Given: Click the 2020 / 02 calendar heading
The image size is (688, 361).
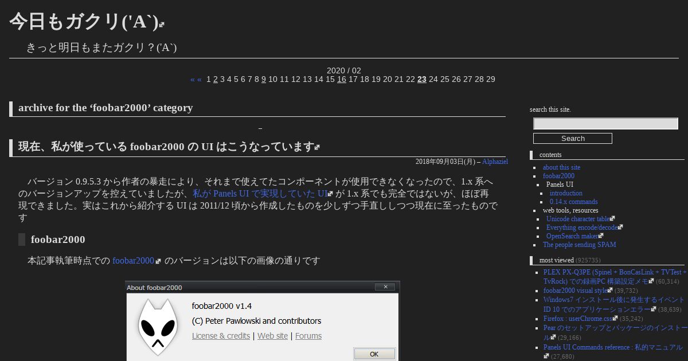Looking at the screenshot, I should [344, 70].
